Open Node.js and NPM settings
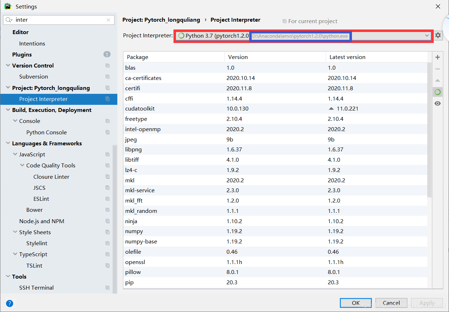Screen dimensions: 449x312 coord(42,221)
